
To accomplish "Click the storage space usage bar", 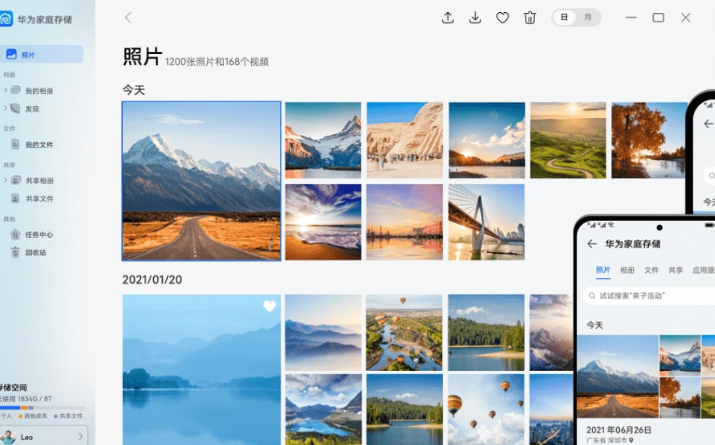I will 42,408.
